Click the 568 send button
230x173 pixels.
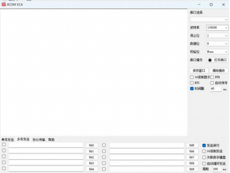point(192,163)
